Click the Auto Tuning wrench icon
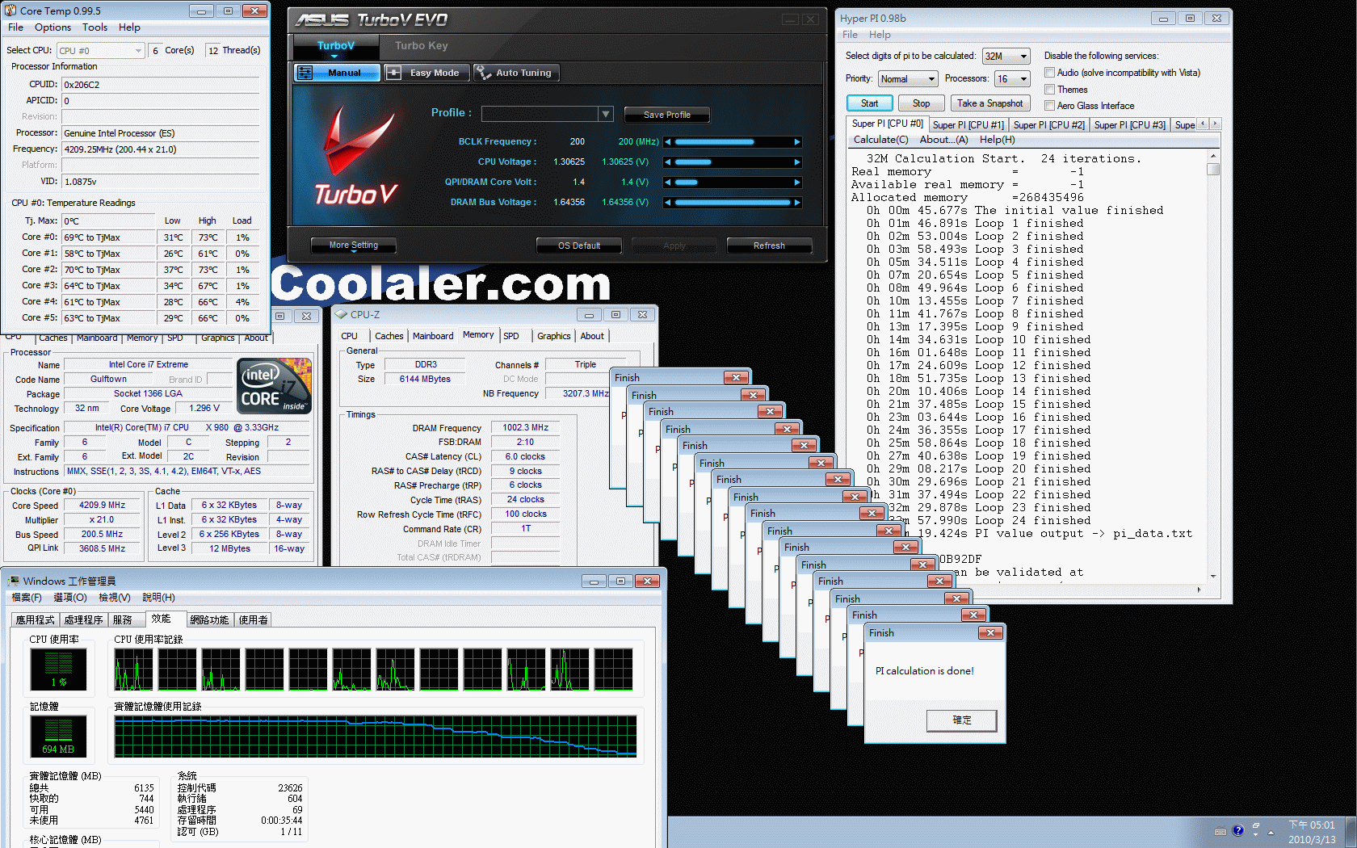1357x848 pixels. pos(484,73)
